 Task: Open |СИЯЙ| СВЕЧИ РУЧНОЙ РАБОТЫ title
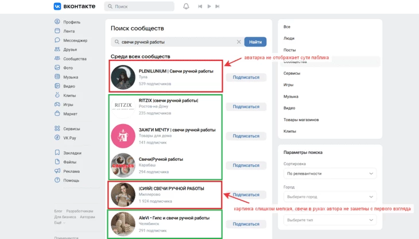[171, 188]
